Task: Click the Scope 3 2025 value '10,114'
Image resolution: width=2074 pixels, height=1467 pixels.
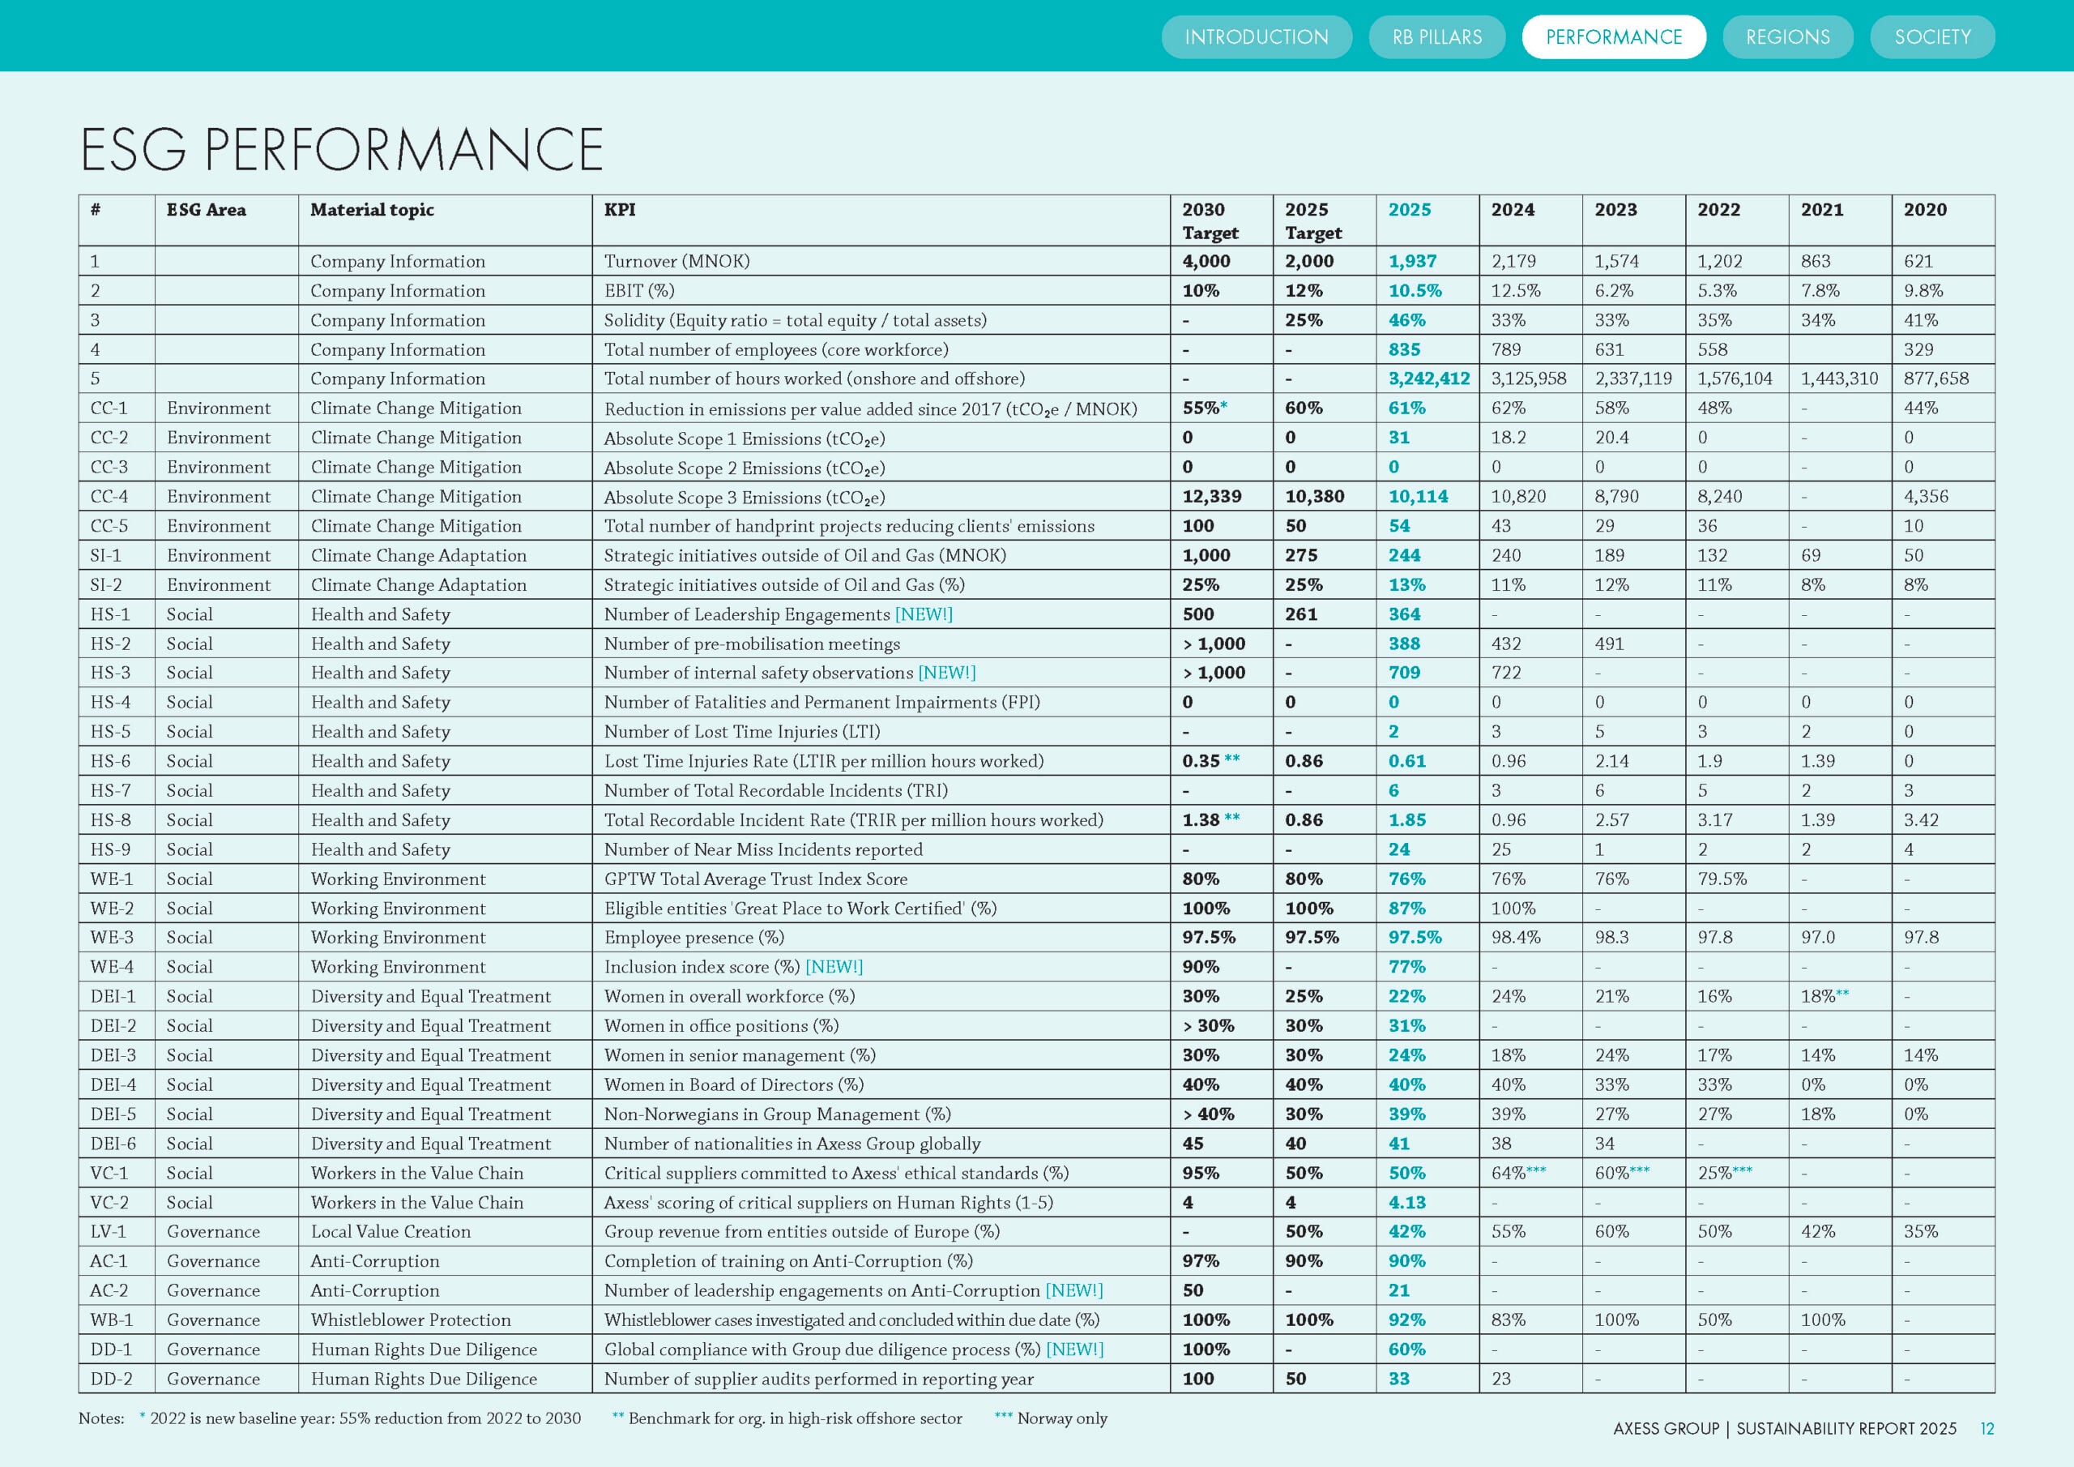Action: pyautogui.click(x=1419, y=496)
